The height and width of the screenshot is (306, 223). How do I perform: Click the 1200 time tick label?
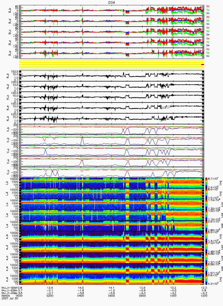[x=204, y=296]
